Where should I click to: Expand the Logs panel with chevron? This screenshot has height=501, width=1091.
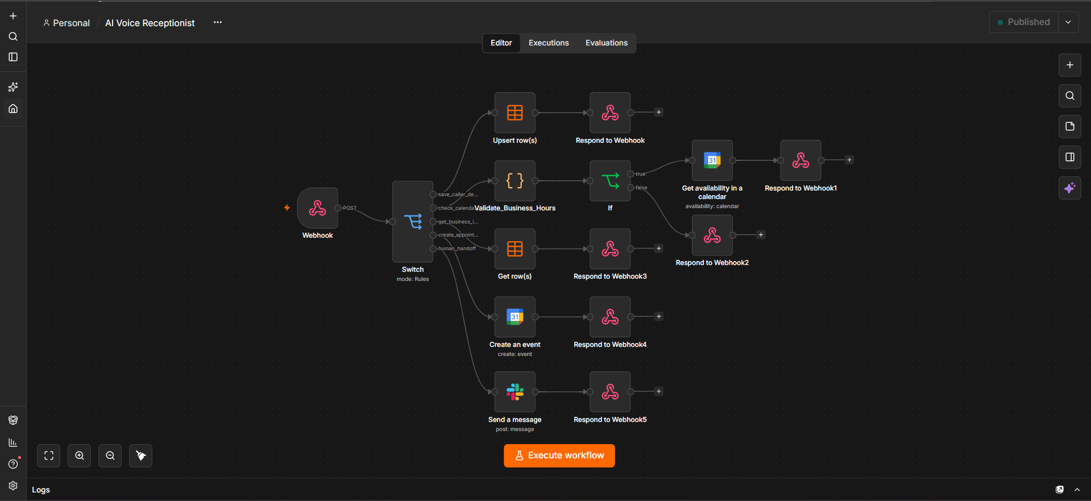click(1077, 490)
